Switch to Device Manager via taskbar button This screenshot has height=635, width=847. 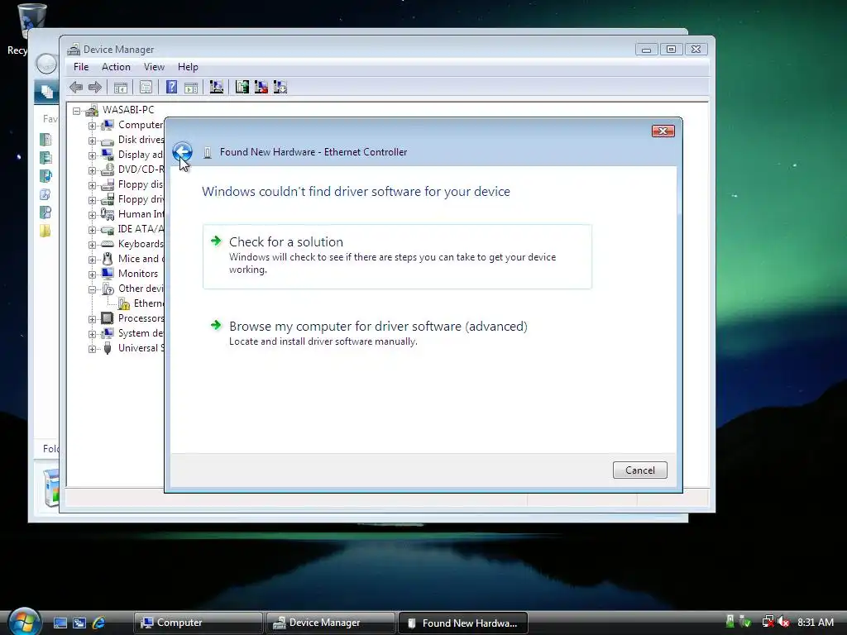pos(331,623)
